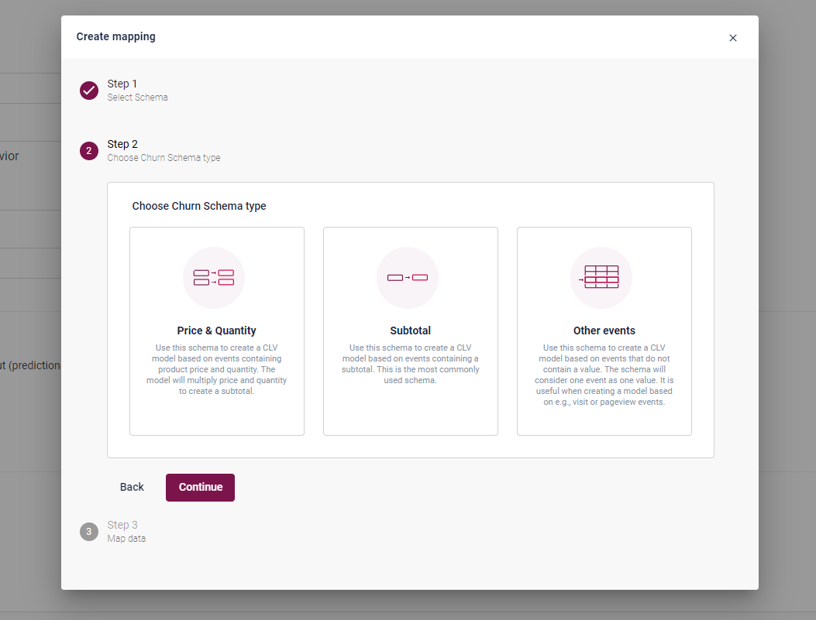
Task: Click the Subtotal schema description text
Action: 410,365
